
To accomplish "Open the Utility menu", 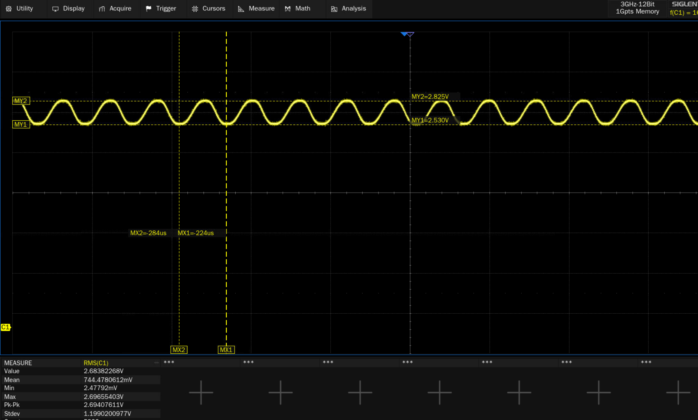I will click(20, 9).
